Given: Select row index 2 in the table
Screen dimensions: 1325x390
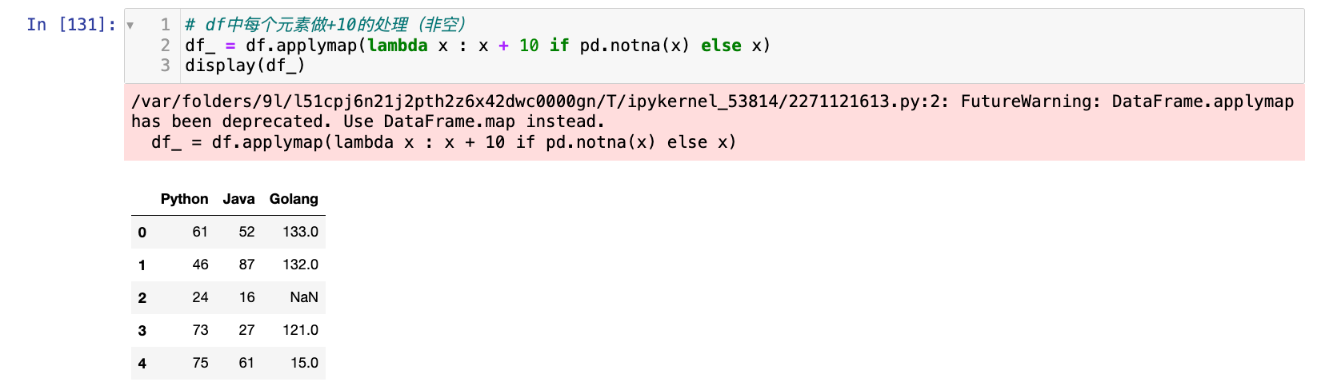Looking at the screenshot, I should coord(142,298).
